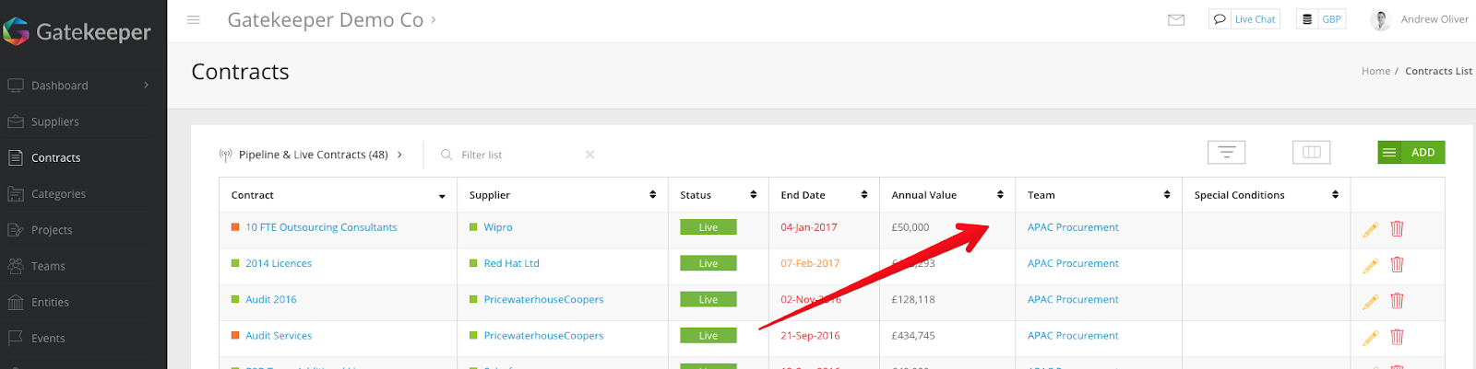
Task: Expand Gatekeeper Demo Co chevron
Action: coord(434,19)
